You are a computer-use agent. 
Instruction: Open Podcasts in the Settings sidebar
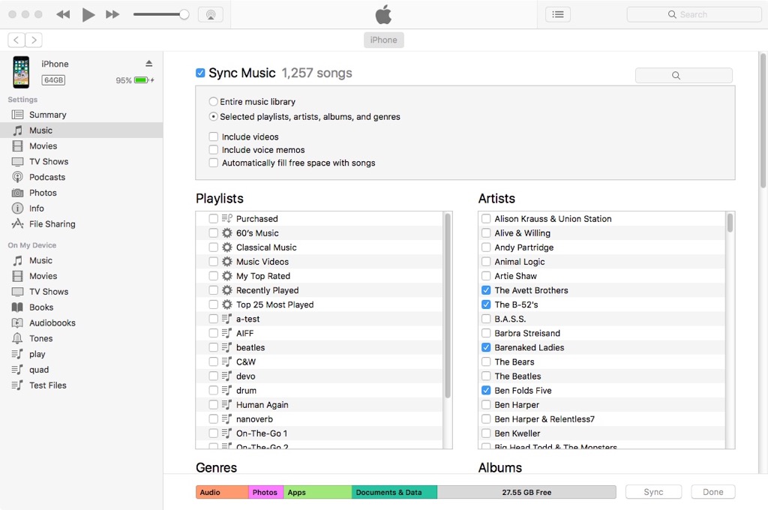click(x=47, y=177)
